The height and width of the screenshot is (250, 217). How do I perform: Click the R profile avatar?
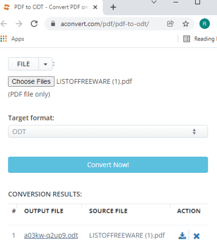[204, 24]
